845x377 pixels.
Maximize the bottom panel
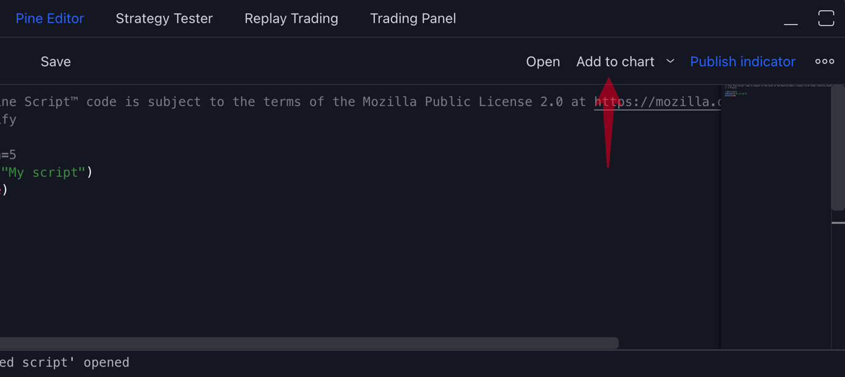[x=826, y=19]
